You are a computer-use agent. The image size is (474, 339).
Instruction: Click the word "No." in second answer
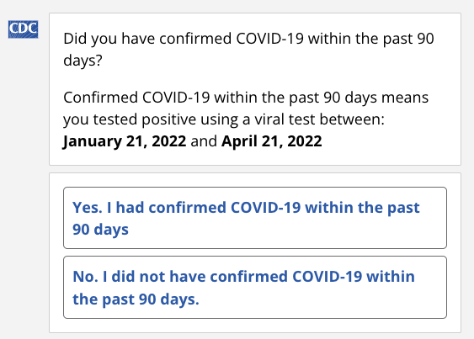pyautogui.click(x=86, y=277)
